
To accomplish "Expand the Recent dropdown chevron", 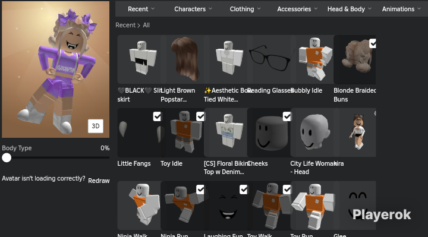I will 153,9.
